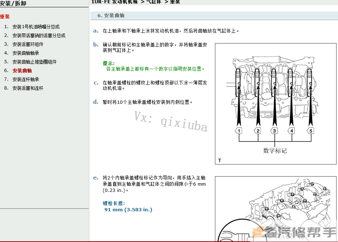
Task: Click the hint text 各主轴承盖上都标有一个数字
Action: [155, 69]
